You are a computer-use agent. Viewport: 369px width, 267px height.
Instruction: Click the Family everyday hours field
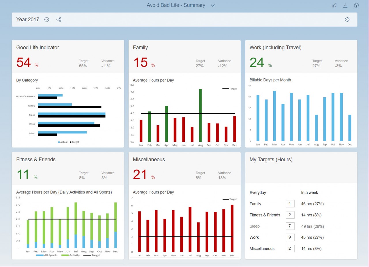click(290, 204)
